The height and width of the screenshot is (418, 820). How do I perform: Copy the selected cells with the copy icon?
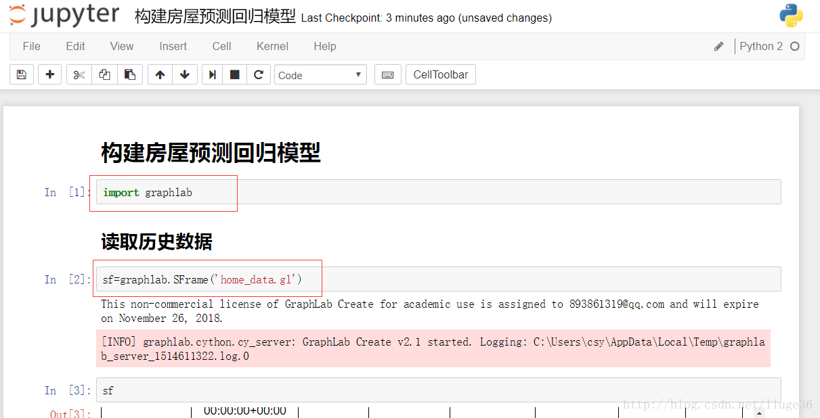click(x=104, y=74)
